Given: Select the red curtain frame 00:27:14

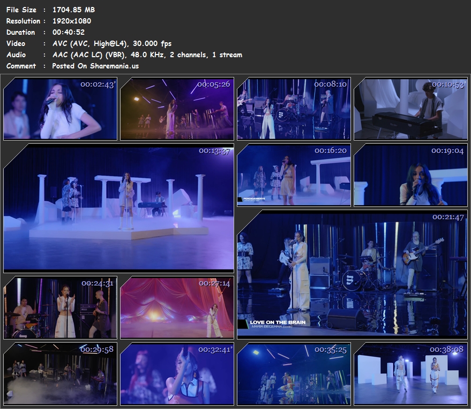Looking at the screenshot, I should pyautogui.click(x=177, y=308).
